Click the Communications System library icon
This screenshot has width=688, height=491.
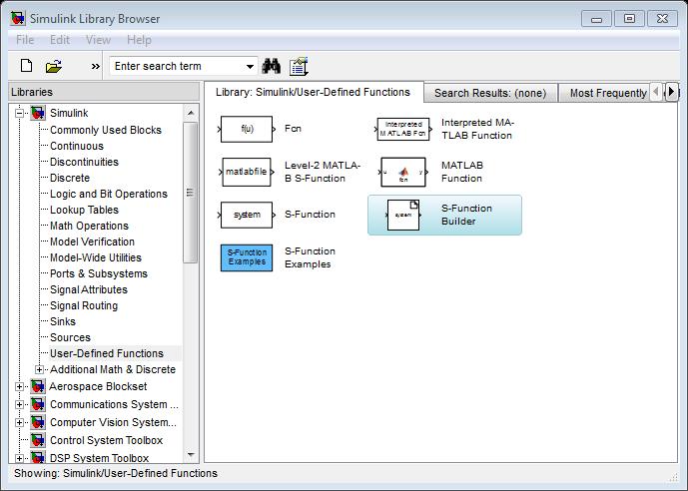point(38,404)
